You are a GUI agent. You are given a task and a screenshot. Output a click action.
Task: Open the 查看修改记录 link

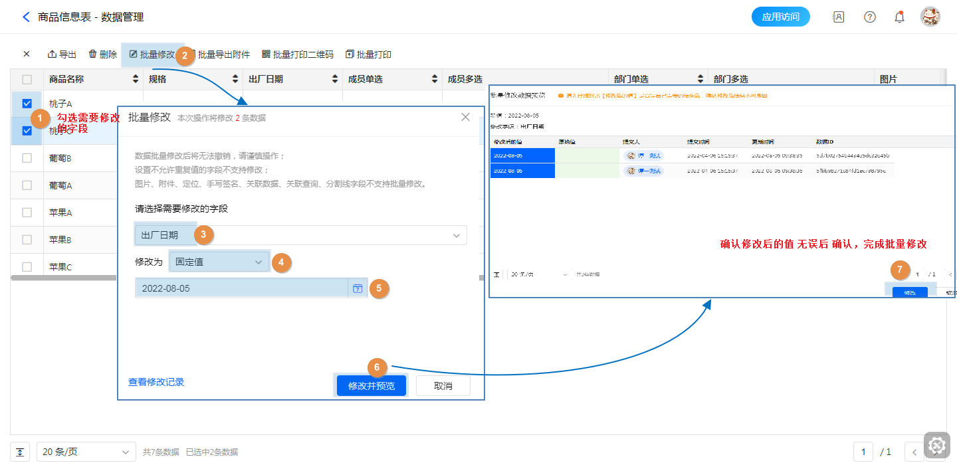tap(156, 382)
